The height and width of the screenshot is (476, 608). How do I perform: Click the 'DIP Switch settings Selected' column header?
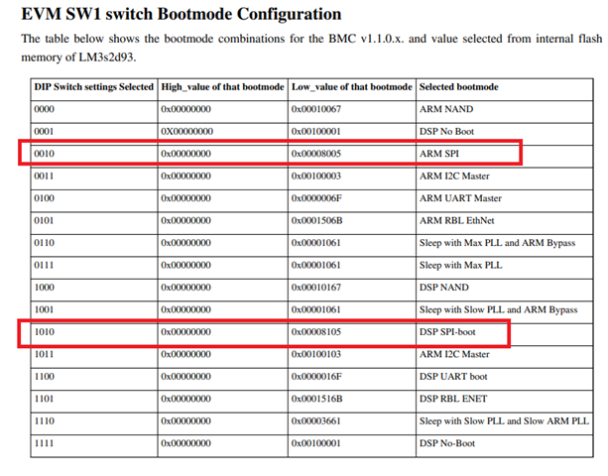pyautogui.click(x=94, y=87)
